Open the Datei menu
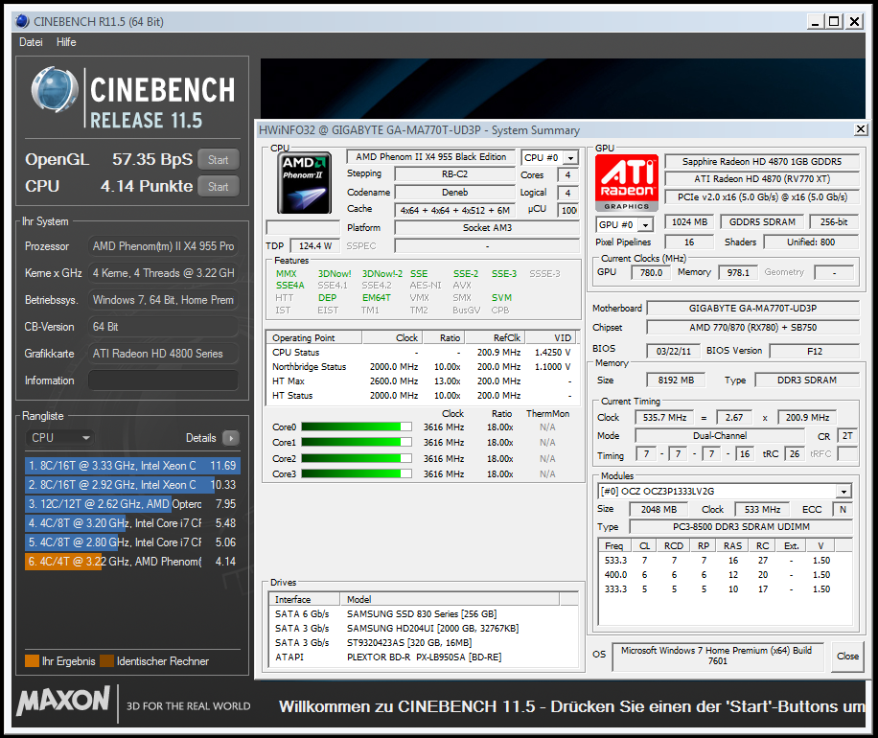Viewport: 878px width, 738px height. pos(31,42)
